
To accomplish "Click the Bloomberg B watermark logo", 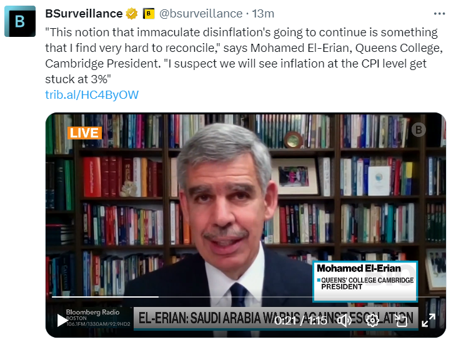I will pos(419,129).
